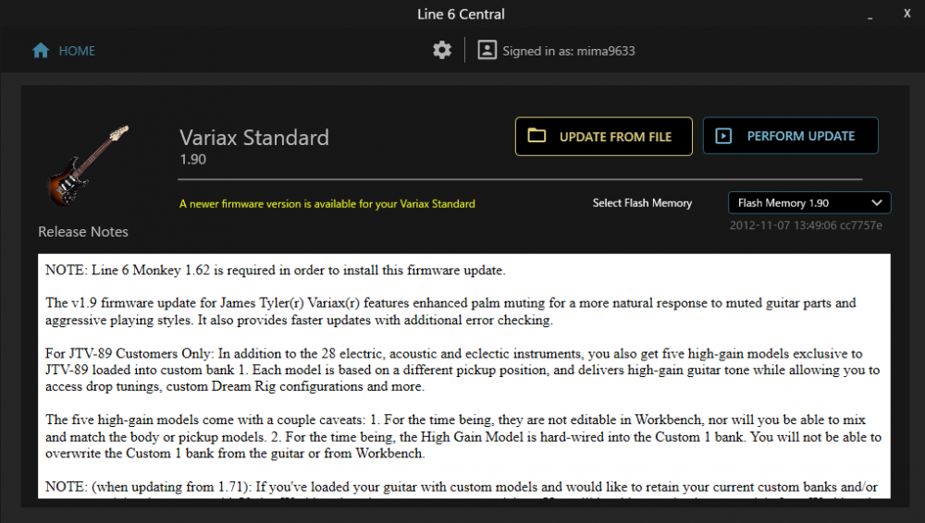Click the firmware version 1.90 text
Screen dimensions: 925x523
(193, 159)
